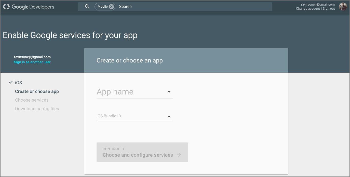350x177 pixels.
Task: Remove the Mobile filter chip
Action: tap(111, 6)
